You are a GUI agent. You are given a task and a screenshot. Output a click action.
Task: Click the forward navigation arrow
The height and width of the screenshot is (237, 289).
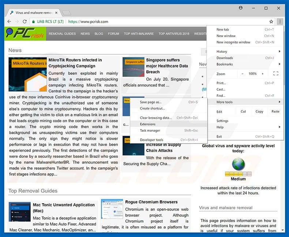point(17,22)
